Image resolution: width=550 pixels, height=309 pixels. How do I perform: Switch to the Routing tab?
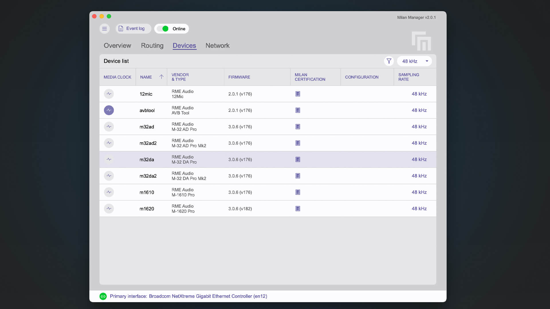pyautogui.click(x=152, y=45)
